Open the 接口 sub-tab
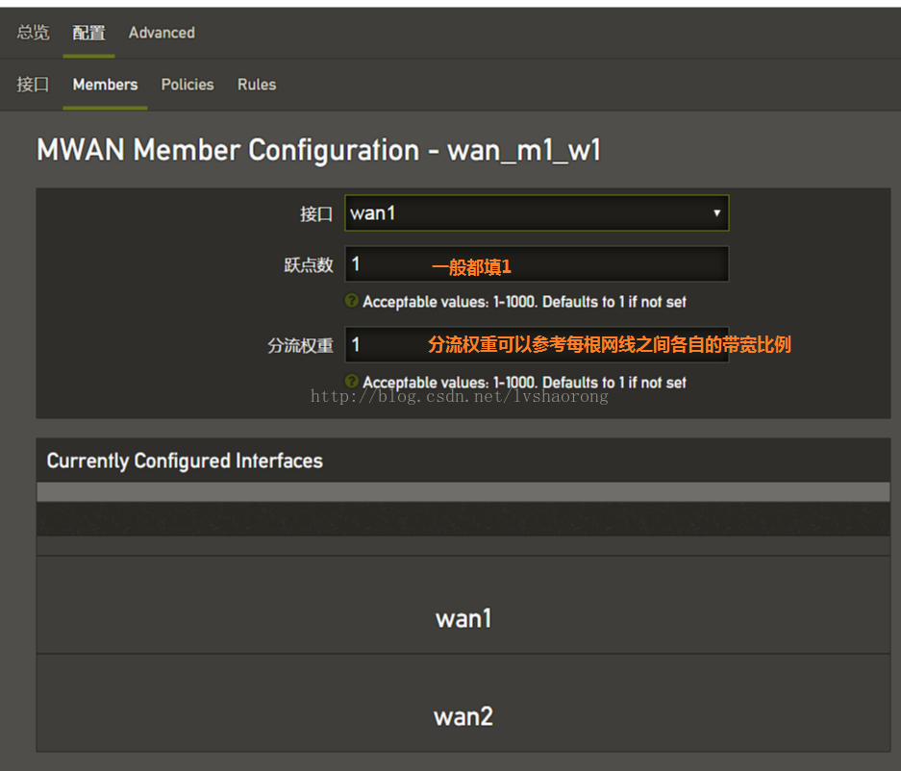The height and width of the screenshot is (771, 901). 33,85
